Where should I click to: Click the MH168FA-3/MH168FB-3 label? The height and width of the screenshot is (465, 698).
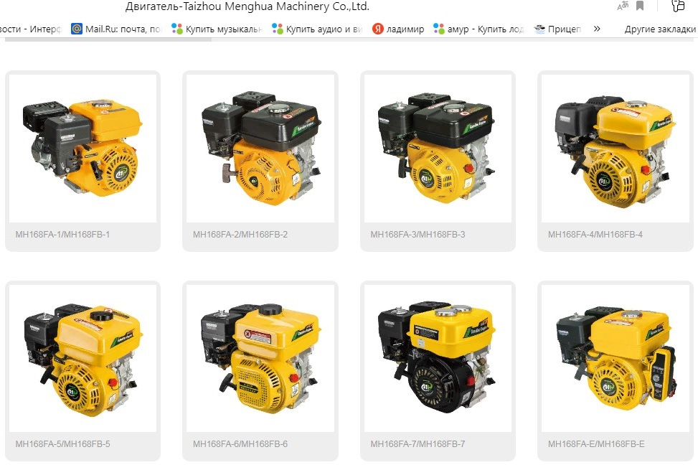tap(418, 234)
